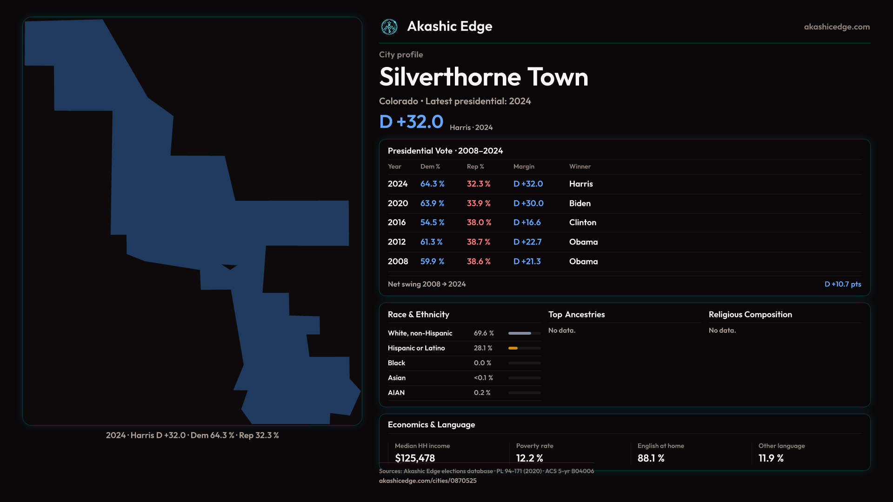
Task: Click the Top Ancestries section heading
Action: click(576, 315)
